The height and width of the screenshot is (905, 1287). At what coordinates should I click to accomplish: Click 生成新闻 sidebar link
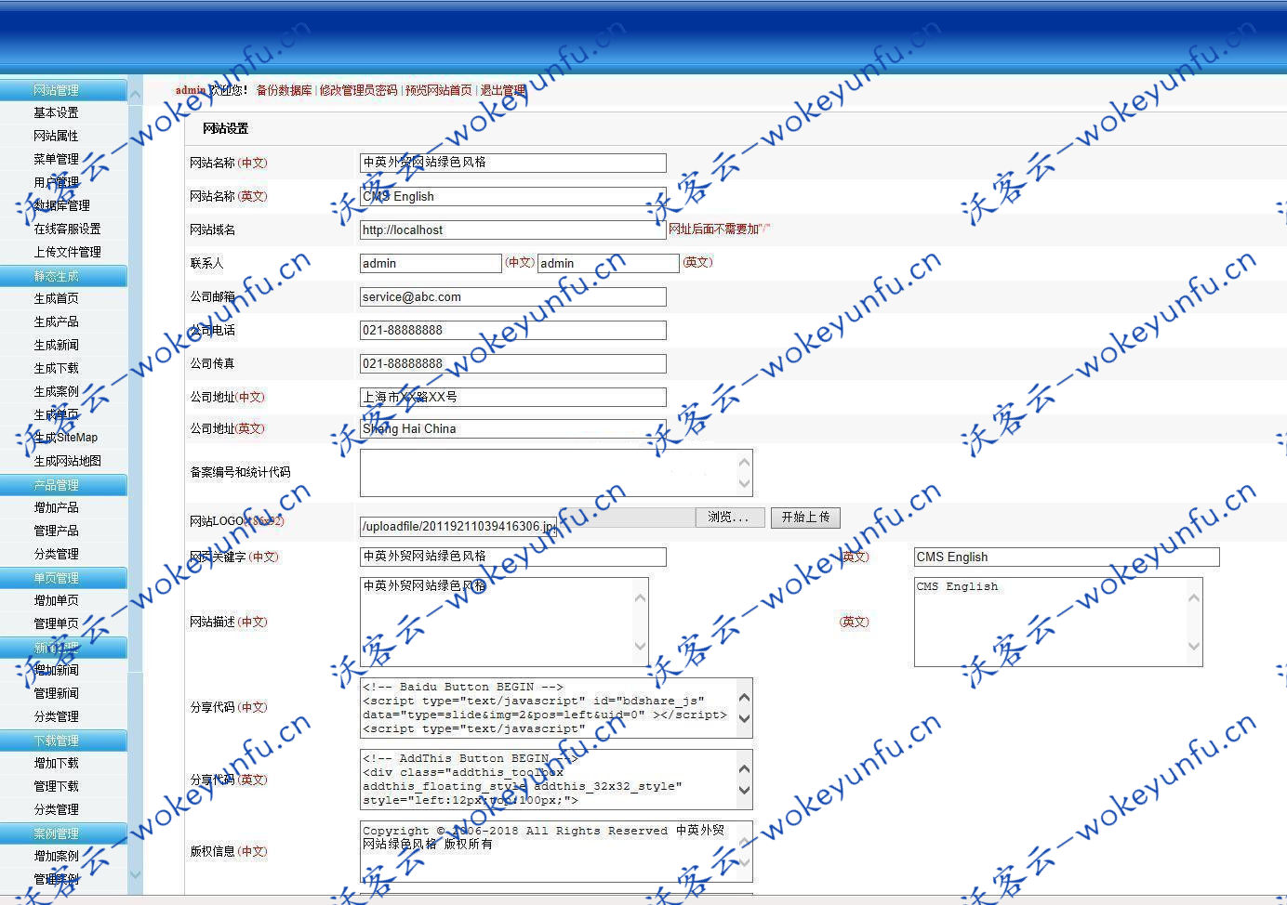(56, 345)
